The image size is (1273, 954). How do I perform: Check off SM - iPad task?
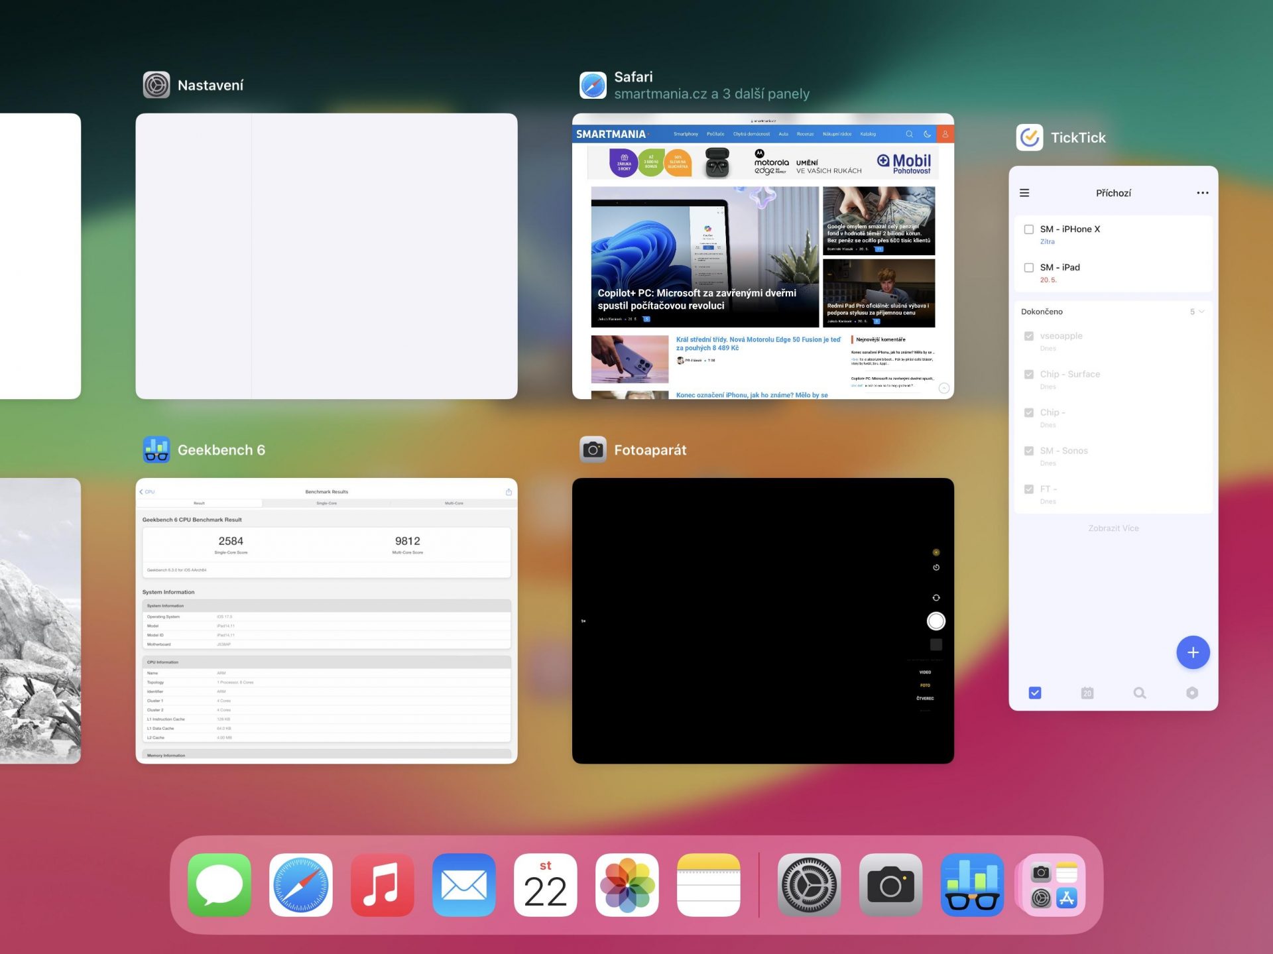(x=1029, y=268)
